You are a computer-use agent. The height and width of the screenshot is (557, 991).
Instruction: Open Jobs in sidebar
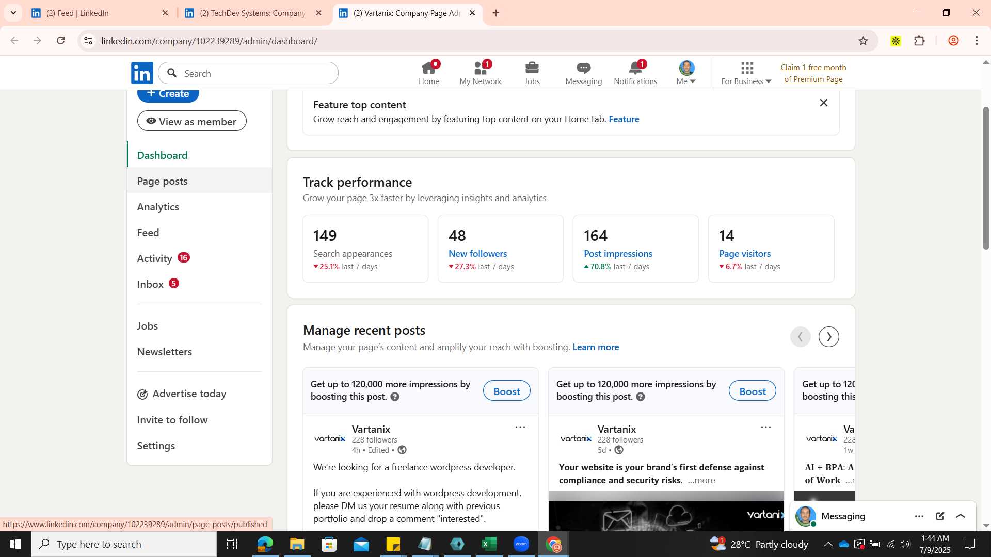[199, 326]
